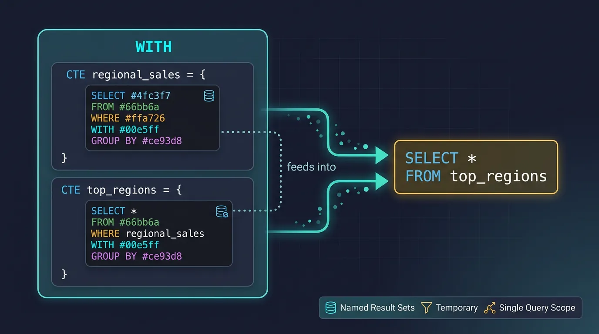
Task: Toggle the CTE top_regions block header
Action: tap(121, 190)
